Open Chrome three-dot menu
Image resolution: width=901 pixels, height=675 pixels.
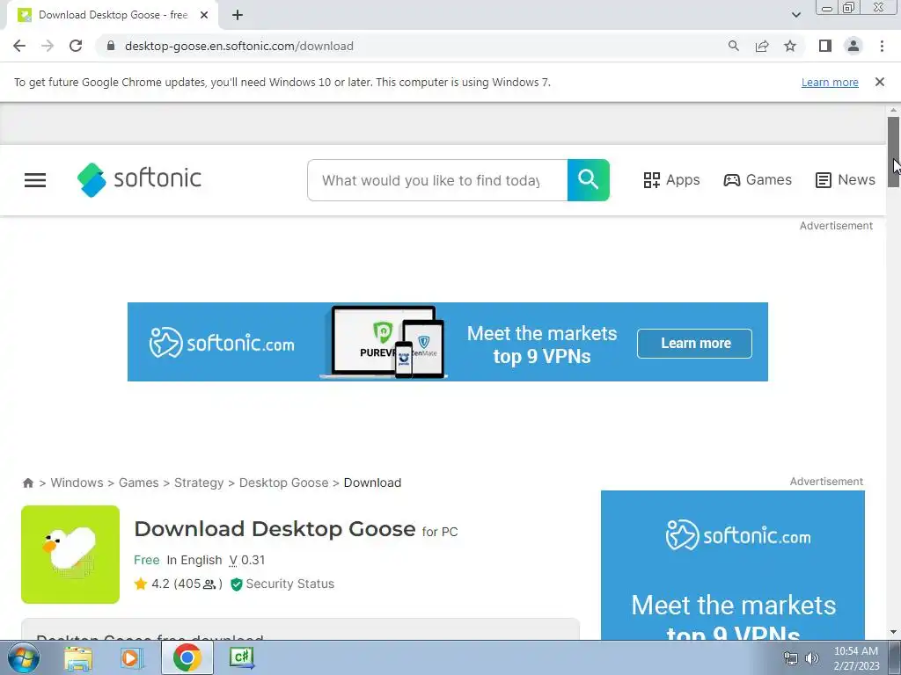(x=882, y=46)
